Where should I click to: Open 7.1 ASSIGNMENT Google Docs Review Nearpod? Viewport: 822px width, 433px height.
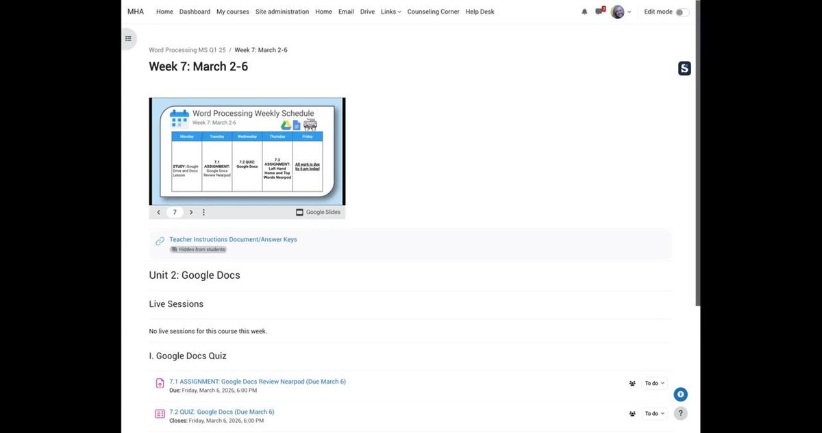tap(258, 382)
